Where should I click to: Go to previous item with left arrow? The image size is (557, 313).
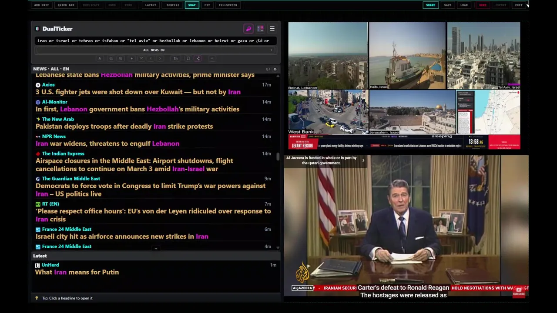(151, 58)
